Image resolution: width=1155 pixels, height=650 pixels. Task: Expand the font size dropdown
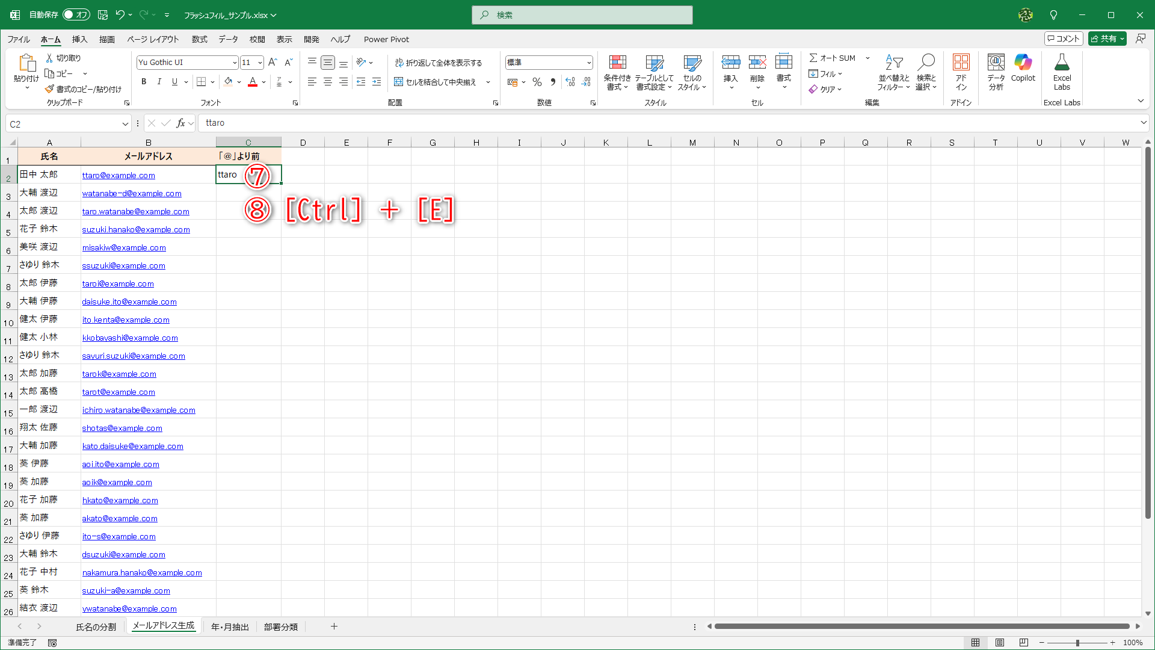(259, 62)
